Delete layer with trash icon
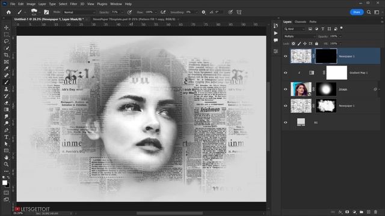Viewport: 385px width, 216px height. click(x=375, y=212)
